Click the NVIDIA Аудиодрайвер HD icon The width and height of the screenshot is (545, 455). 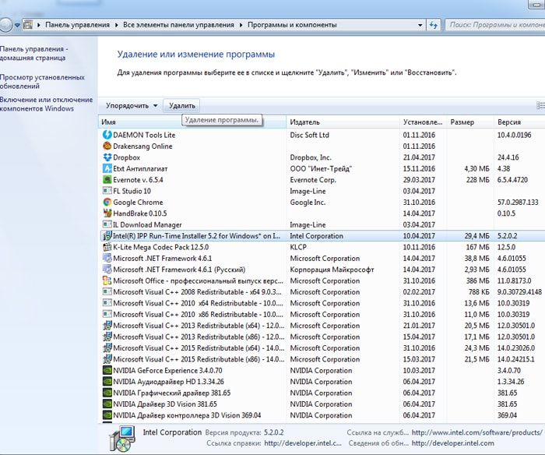107,381
